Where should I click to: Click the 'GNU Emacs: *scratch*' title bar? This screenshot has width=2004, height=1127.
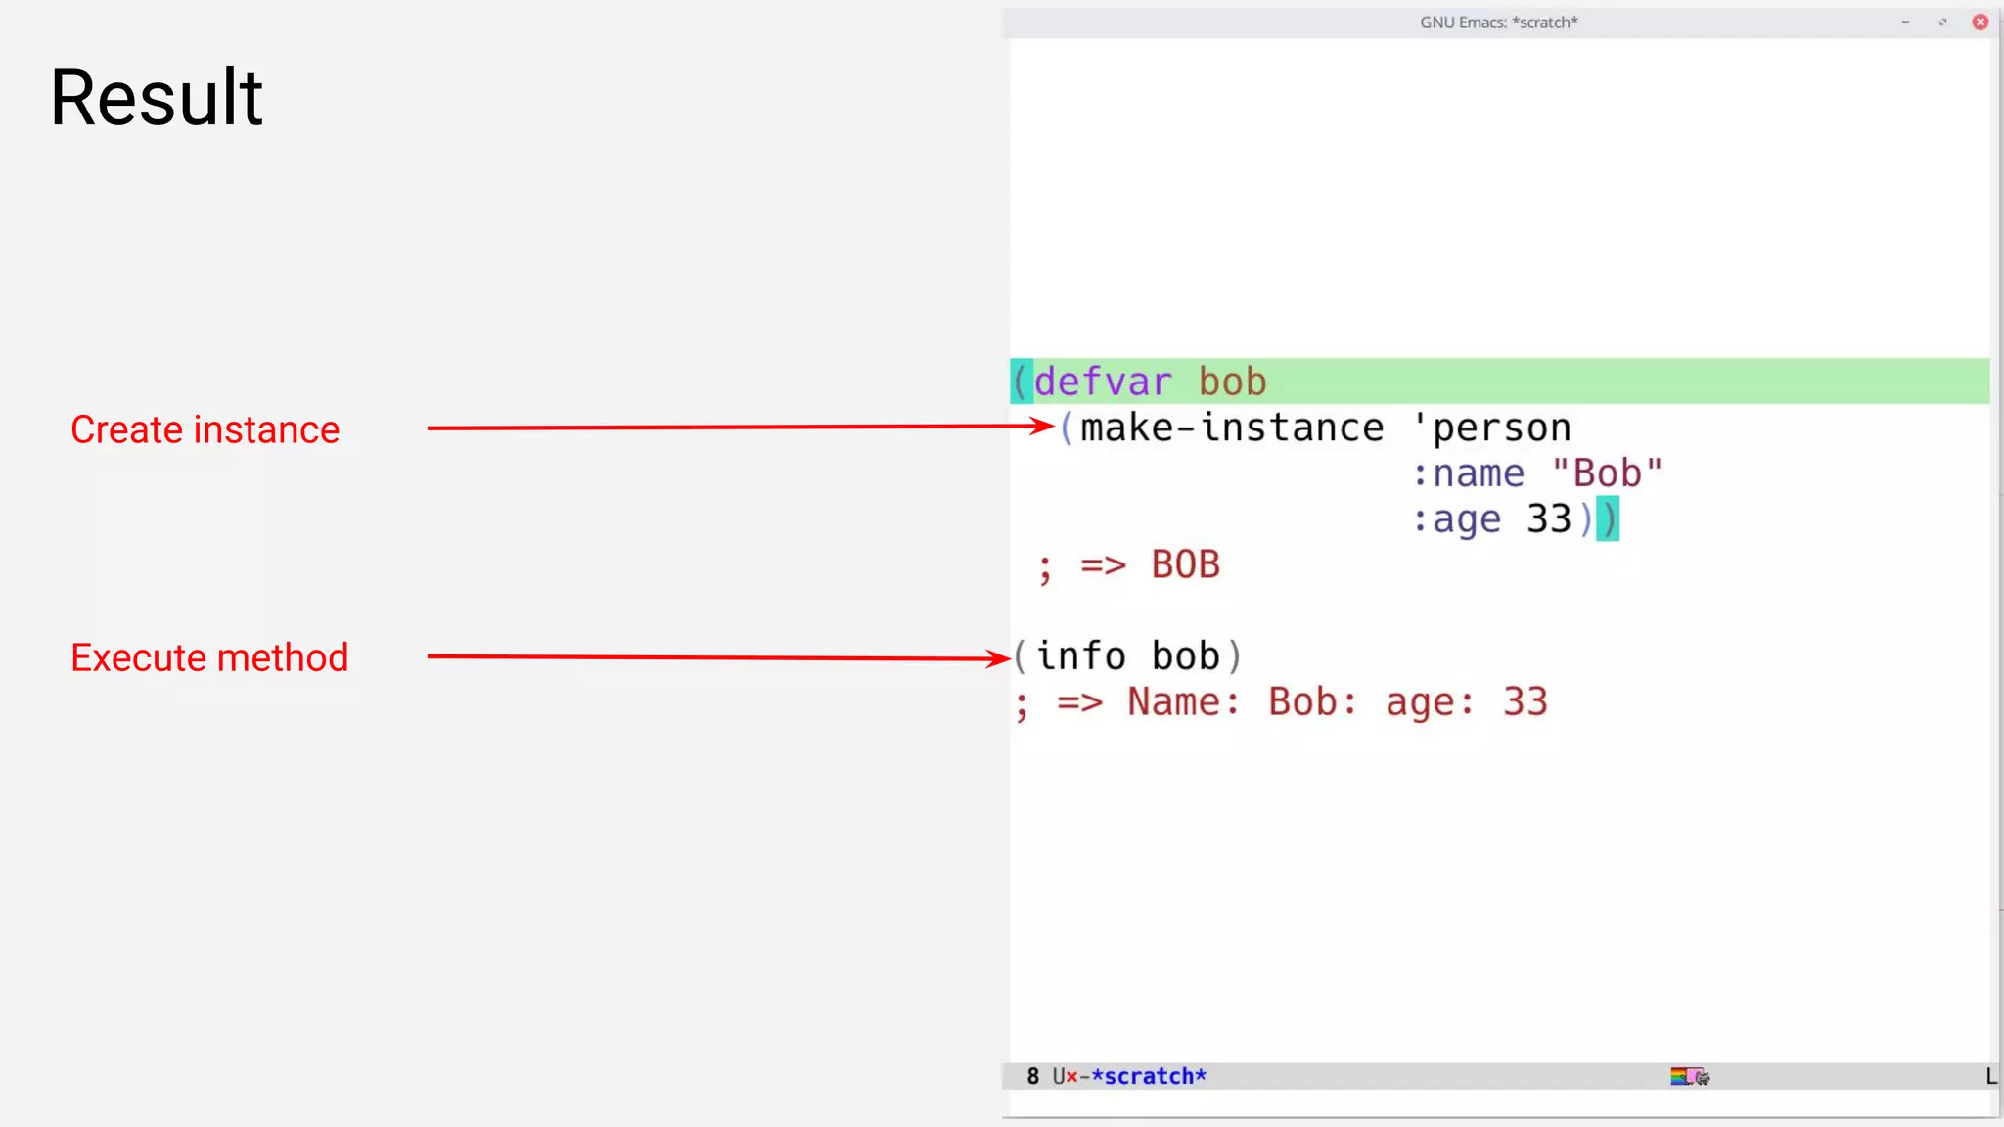[x=1498, y=22]
